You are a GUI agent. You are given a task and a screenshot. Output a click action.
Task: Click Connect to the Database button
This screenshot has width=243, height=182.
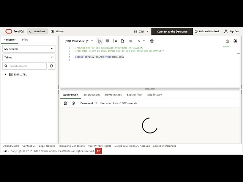[x=172, y=31]
